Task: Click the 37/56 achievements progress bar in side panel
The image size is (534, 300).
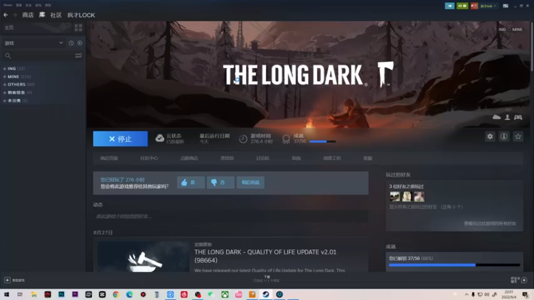Action: coord(455,265)
